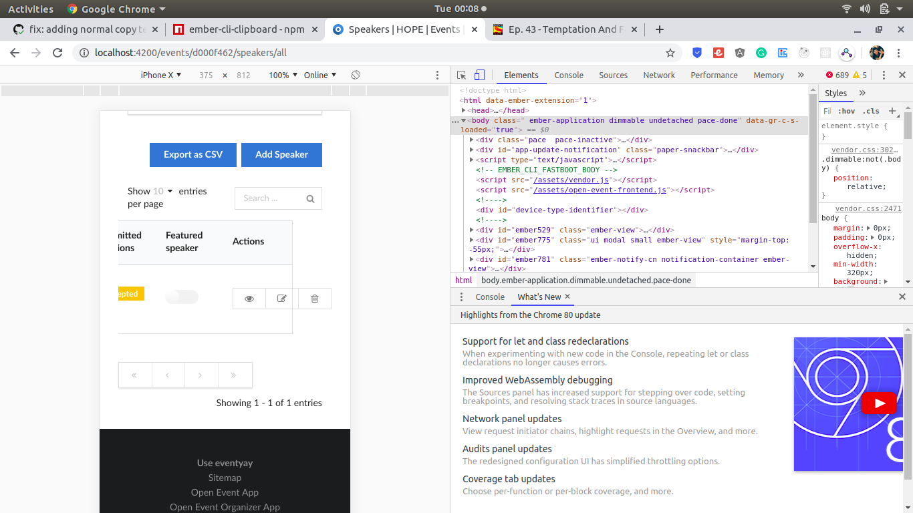The width and height of the screenshot is (913, 513).
Task: Go to last page pagination button
Action: [x=234, y=375]
